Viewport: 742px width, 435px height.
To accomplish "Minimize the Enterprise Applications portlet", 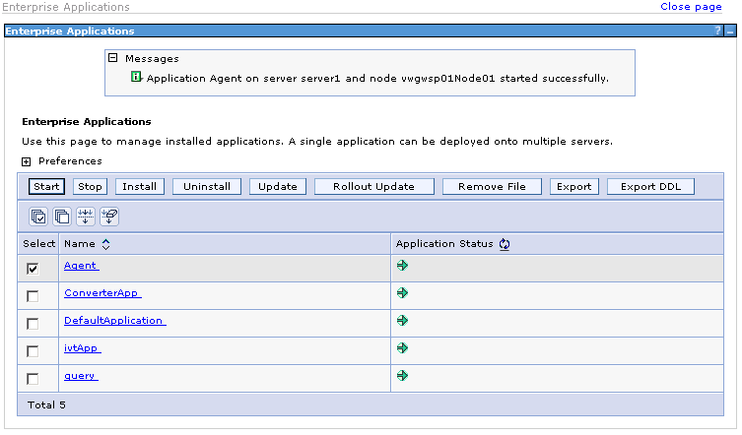I will (x=730, y=31).
